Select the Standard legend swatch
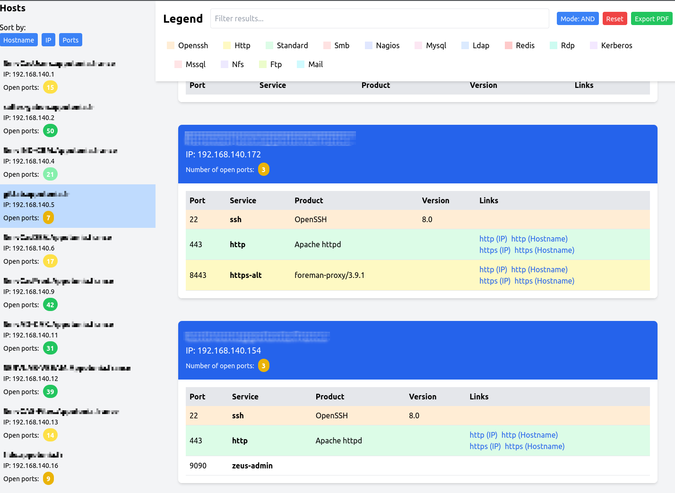The width and height of the screenshot is (675, 493). pos(269,45)
